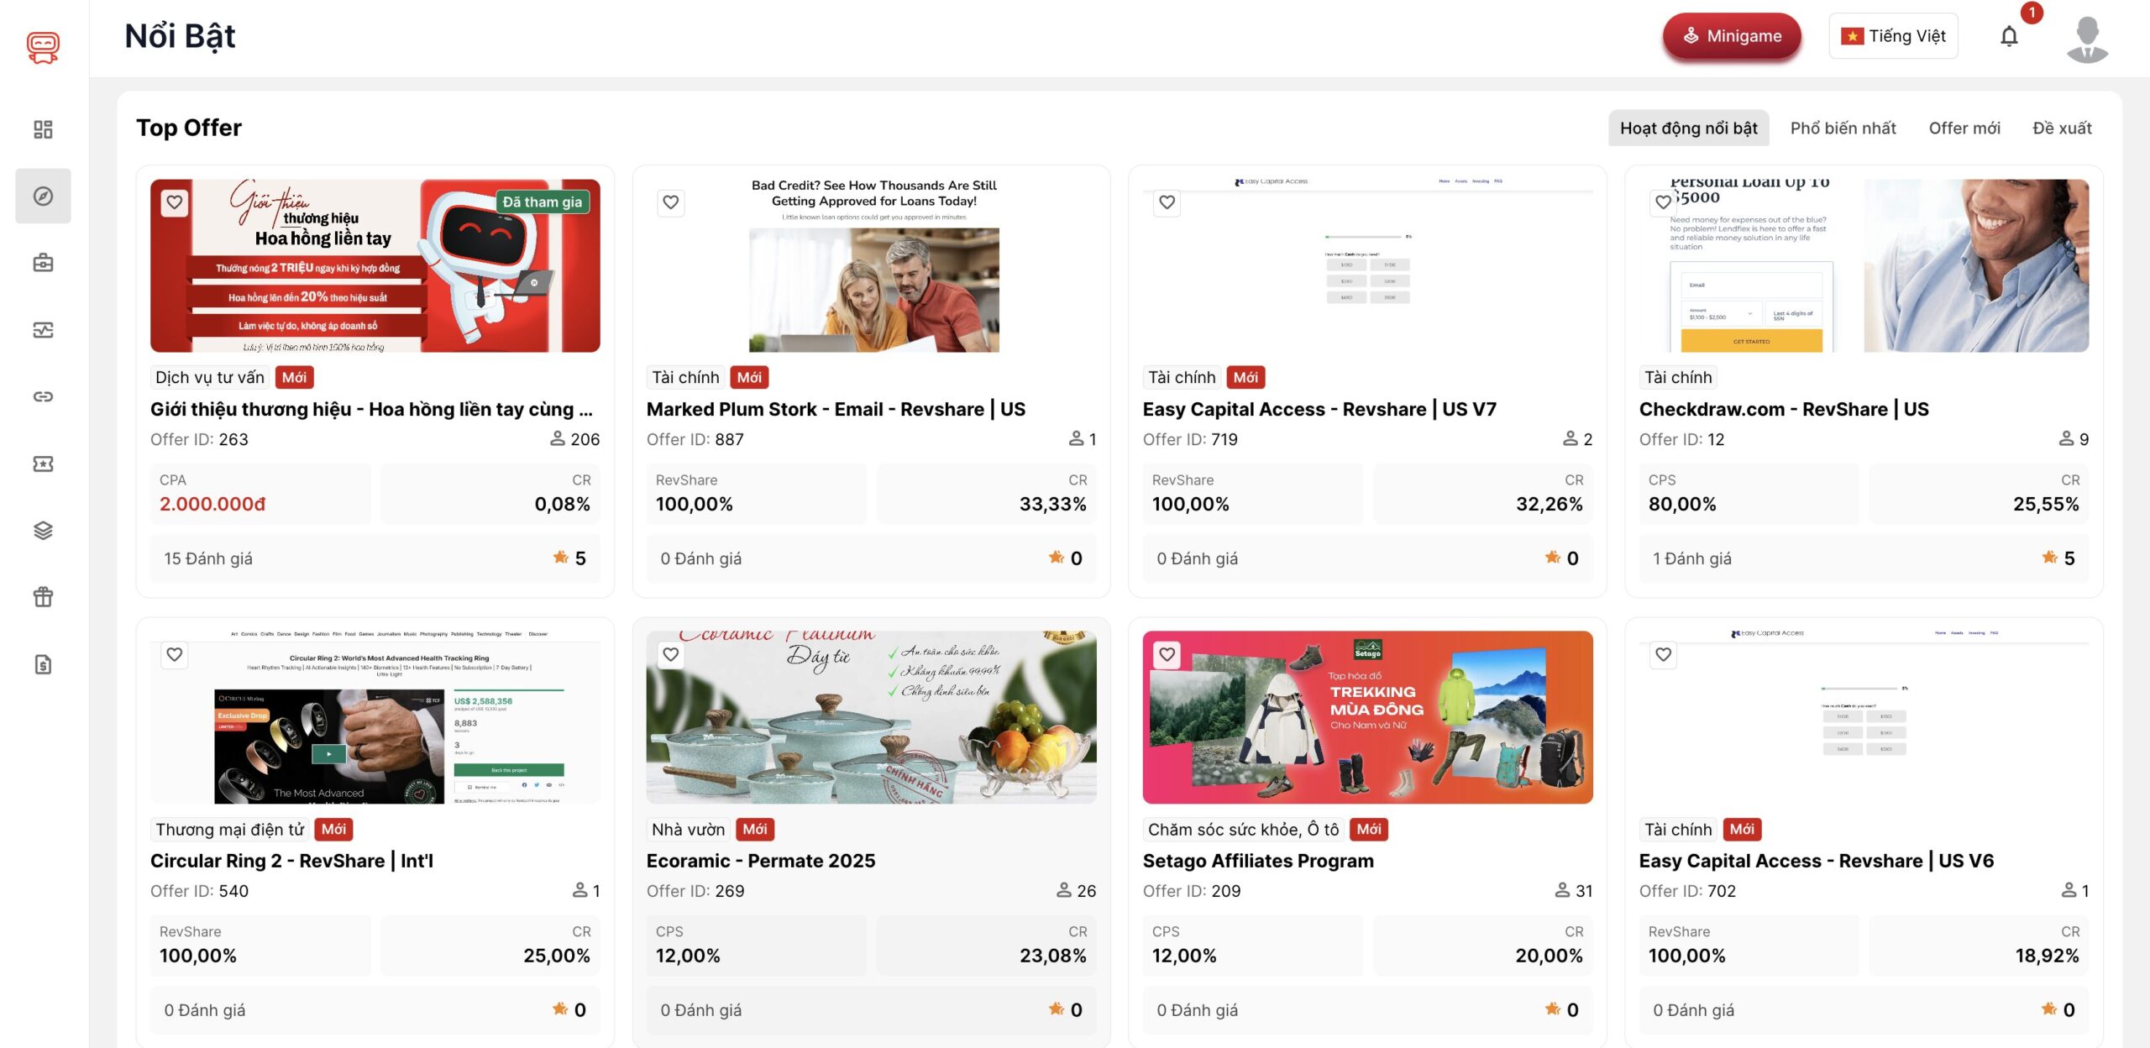Favorite the Marked Plum Stork offer with heart
This screenshot has height=1048, width=2150.
[x=670, y=202]
